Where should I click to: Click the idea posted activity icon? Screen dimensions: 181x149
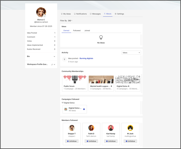tap(64, 59)
